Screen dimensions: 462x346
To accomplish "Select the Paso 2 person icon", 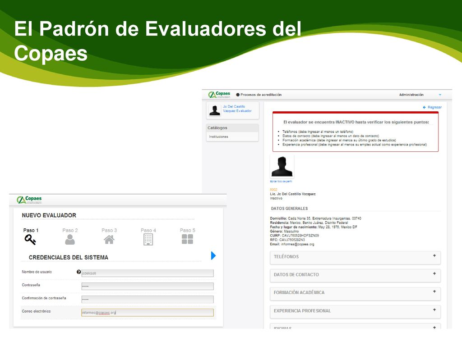I will coord(70,240).
